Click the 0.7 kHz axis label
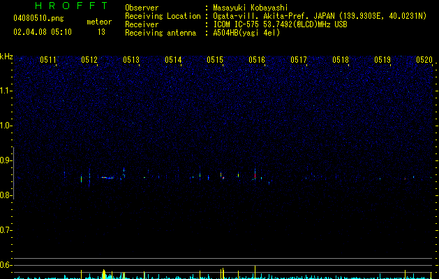This screenshot has height=279, width=439. pyautogui.click(x=6, y=230)
